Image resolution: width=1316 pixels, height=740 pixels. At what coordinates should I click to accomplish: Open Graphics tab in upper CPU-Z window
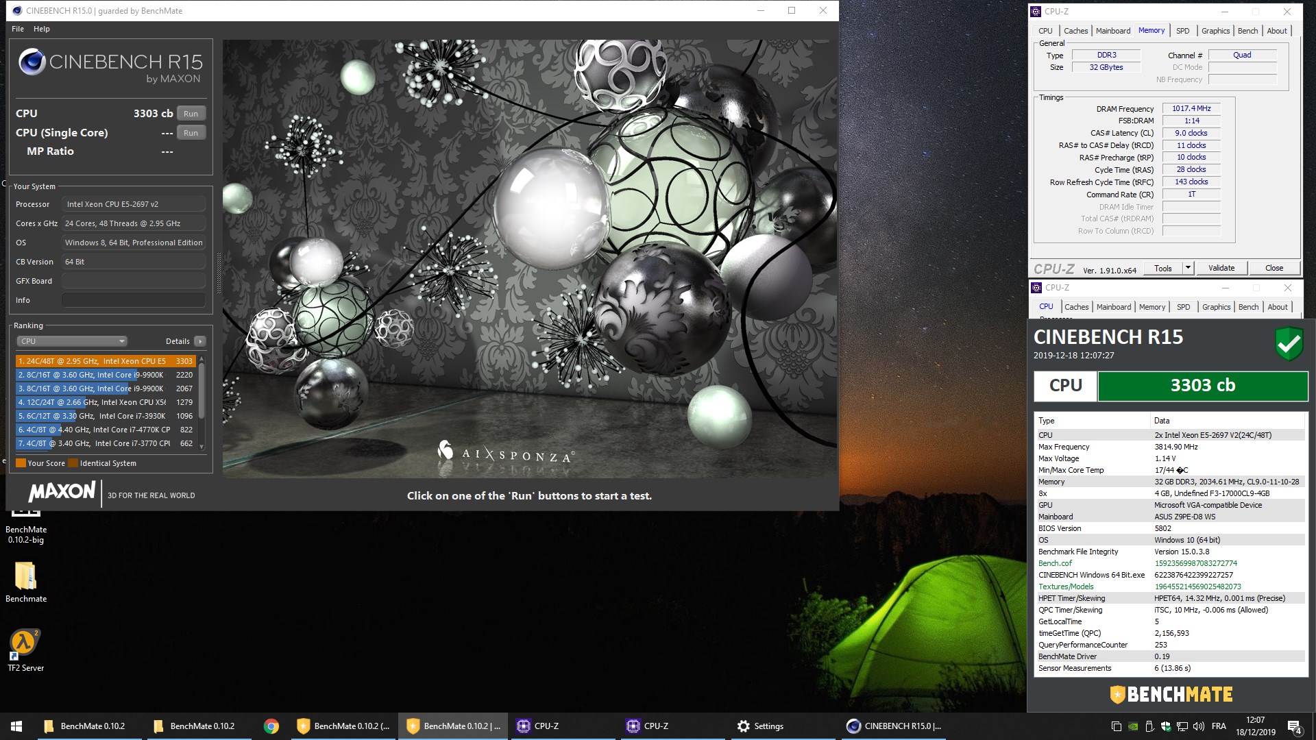1215,31
